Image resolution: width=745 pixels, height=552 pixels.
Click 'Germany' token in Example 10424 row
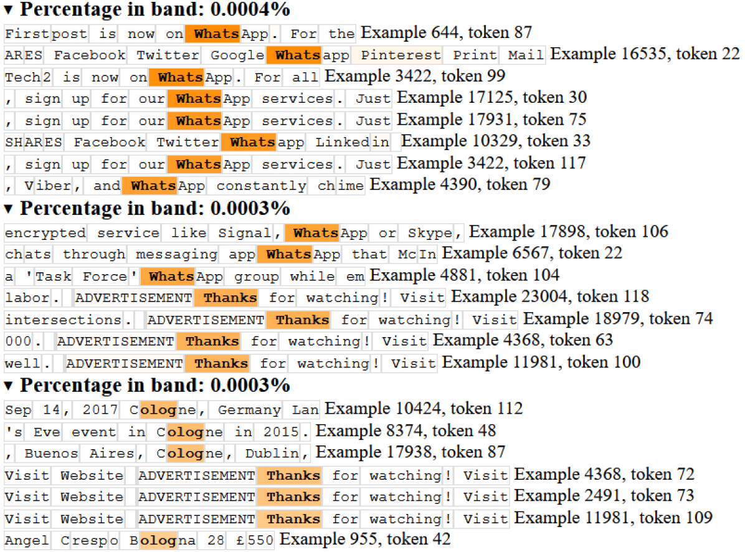(245, 411)
